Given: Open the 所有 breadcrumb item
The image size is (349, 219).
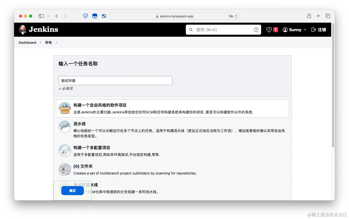Looking at the screenshot, I should pos(48,42).
